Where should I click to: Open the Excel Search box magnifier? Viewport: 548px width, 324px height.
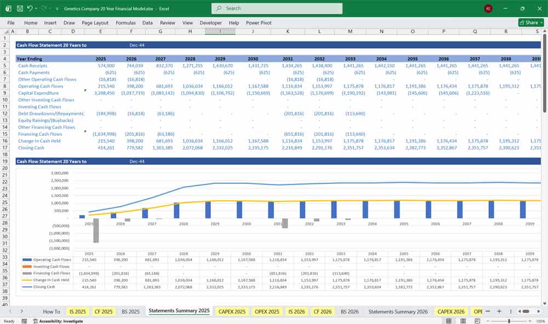pos(218,8)
